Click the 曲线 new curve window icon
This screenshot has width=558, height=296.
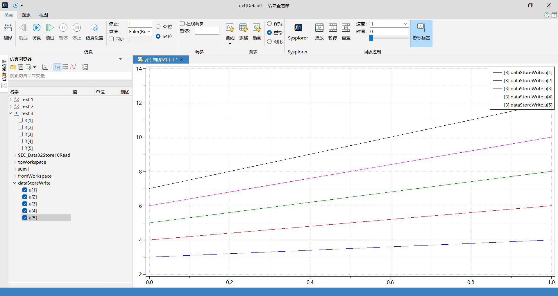tap(230, 28)
